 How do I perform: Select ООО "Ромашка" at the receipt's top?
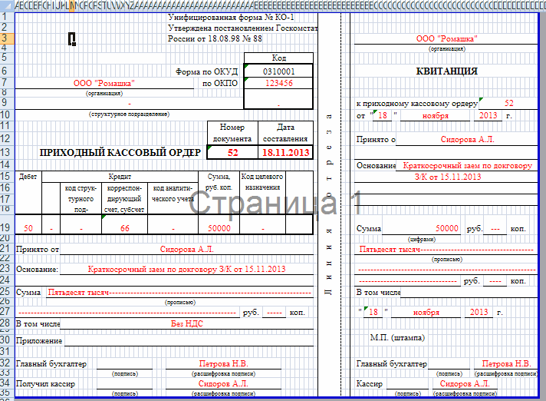point(446,38)
